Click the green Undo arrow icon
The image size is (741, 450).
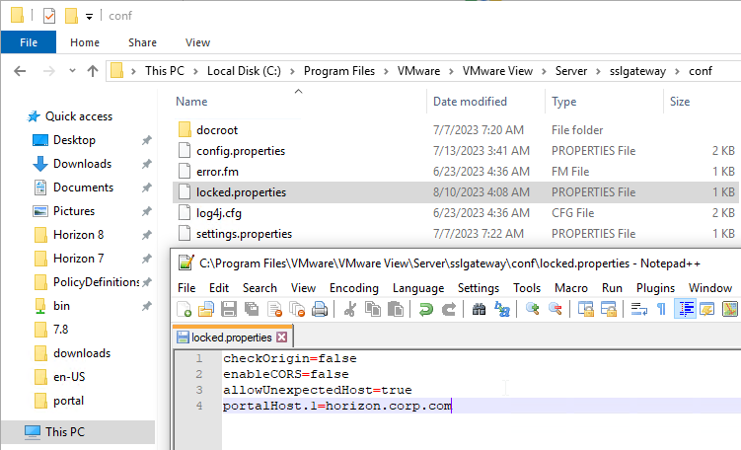click(x=426, y=310)
